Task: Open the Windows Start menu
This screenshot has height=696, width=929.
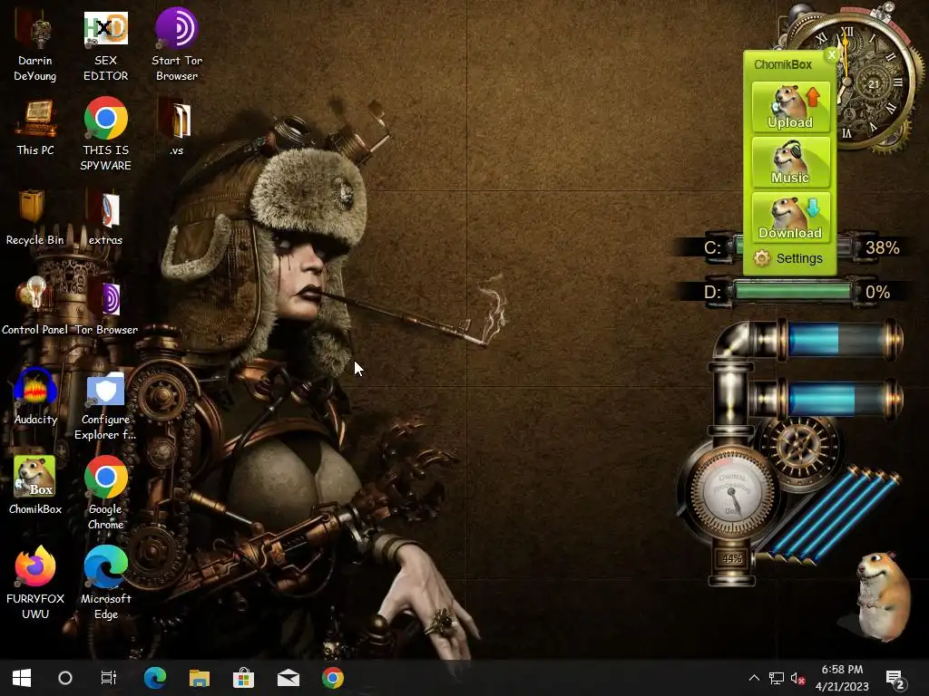Action: coord(22,678)
